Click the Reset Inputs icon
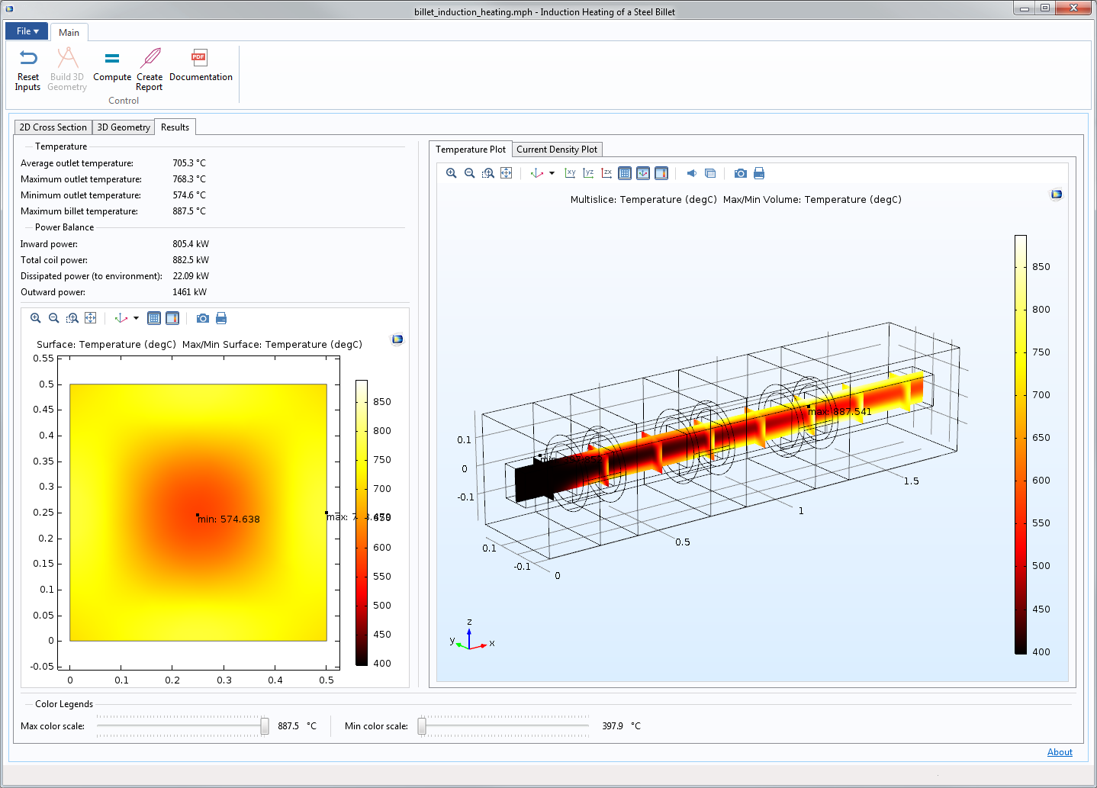This screenshot has height=788, width=1097. click(28, 59)
